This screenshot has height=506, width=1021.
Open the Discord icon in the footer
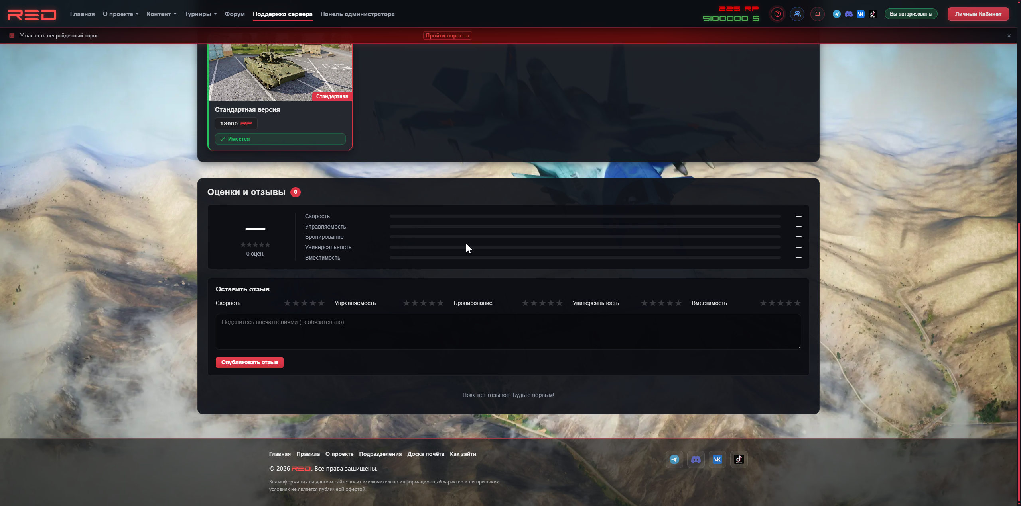click(696, 459)
